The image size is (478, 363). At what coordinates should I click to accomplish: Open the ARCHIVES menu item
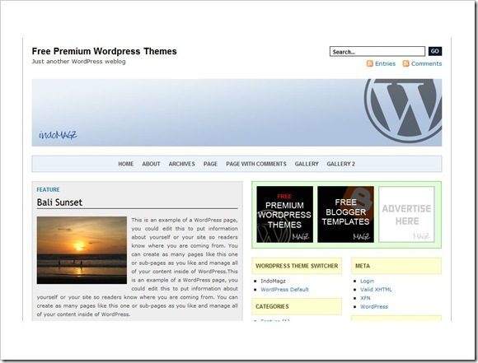[181, 164]
